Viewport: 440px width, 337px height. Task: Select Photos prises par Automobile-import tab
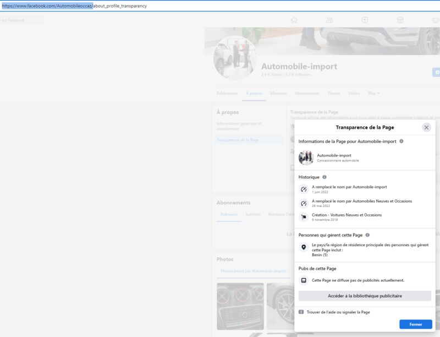(x=253, y=271)
